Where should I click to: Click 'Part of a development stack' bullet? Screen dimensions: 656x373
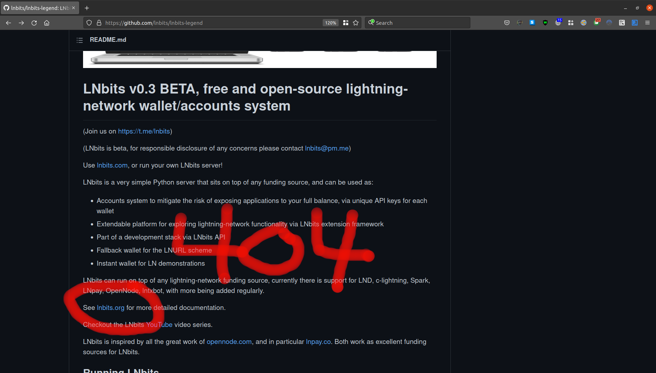point(161,237)
